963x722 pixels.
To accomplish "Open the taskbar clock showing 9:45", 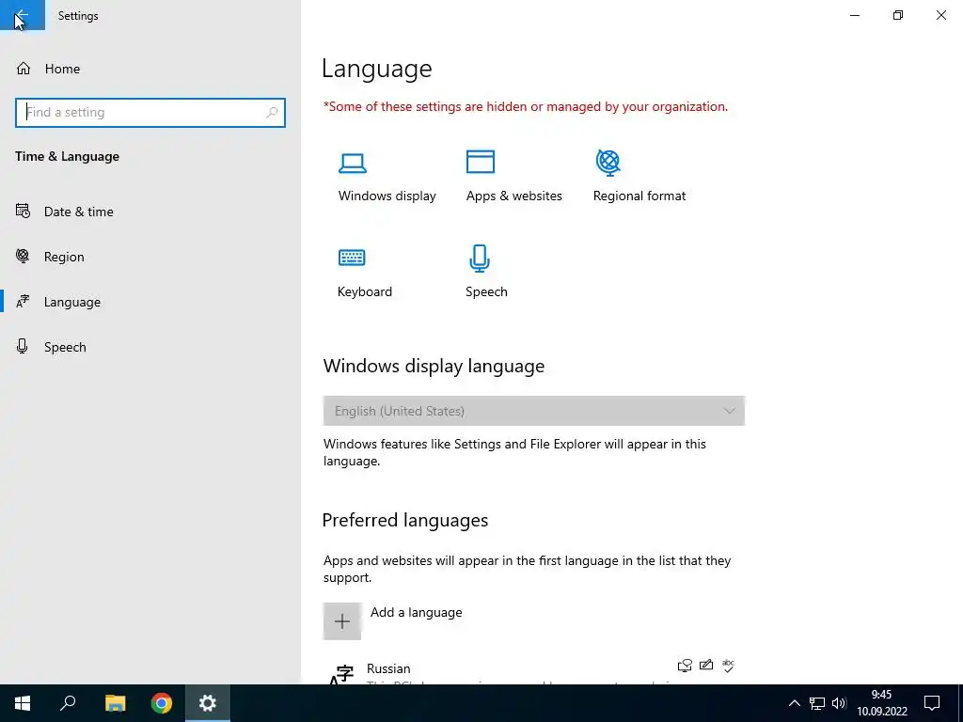I will 882,703.
